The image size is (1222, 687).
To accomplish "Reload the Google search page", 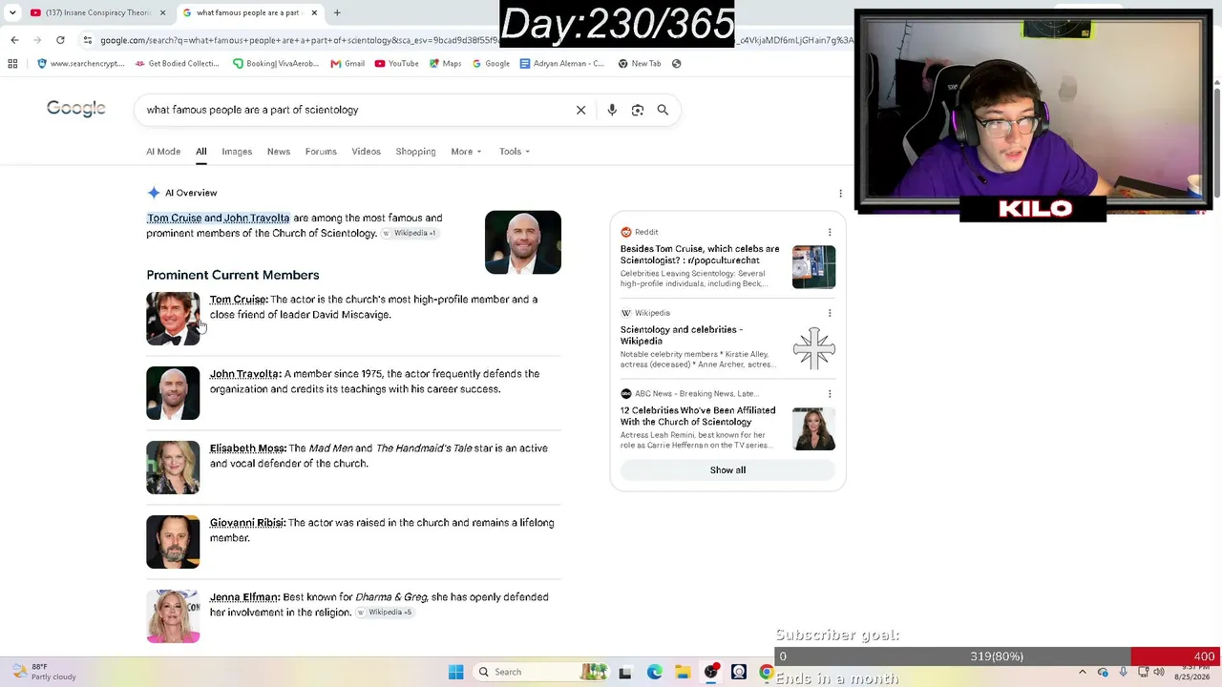I will coord(60,40).
